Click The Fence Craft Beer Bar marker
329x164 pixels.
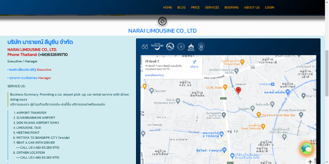(258, 114)
